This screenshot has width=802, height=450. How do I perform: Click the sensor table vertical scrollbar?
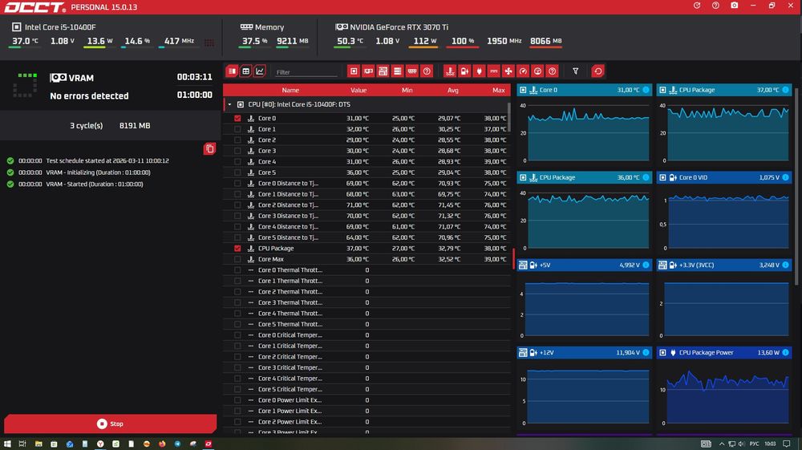click(x=509, y=116)
